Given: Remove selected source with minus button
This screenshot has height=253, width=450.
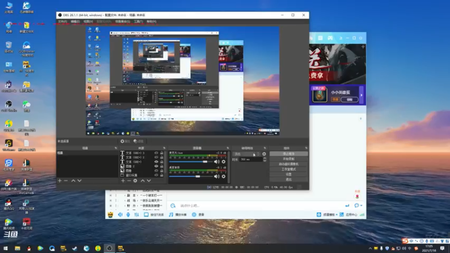Looking at the screenshot, I should 128,180.
